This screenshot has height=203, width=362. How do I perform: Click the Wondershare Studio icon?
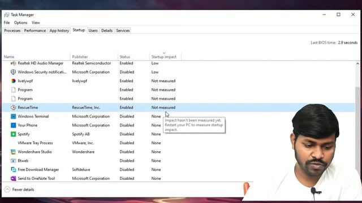13,152
